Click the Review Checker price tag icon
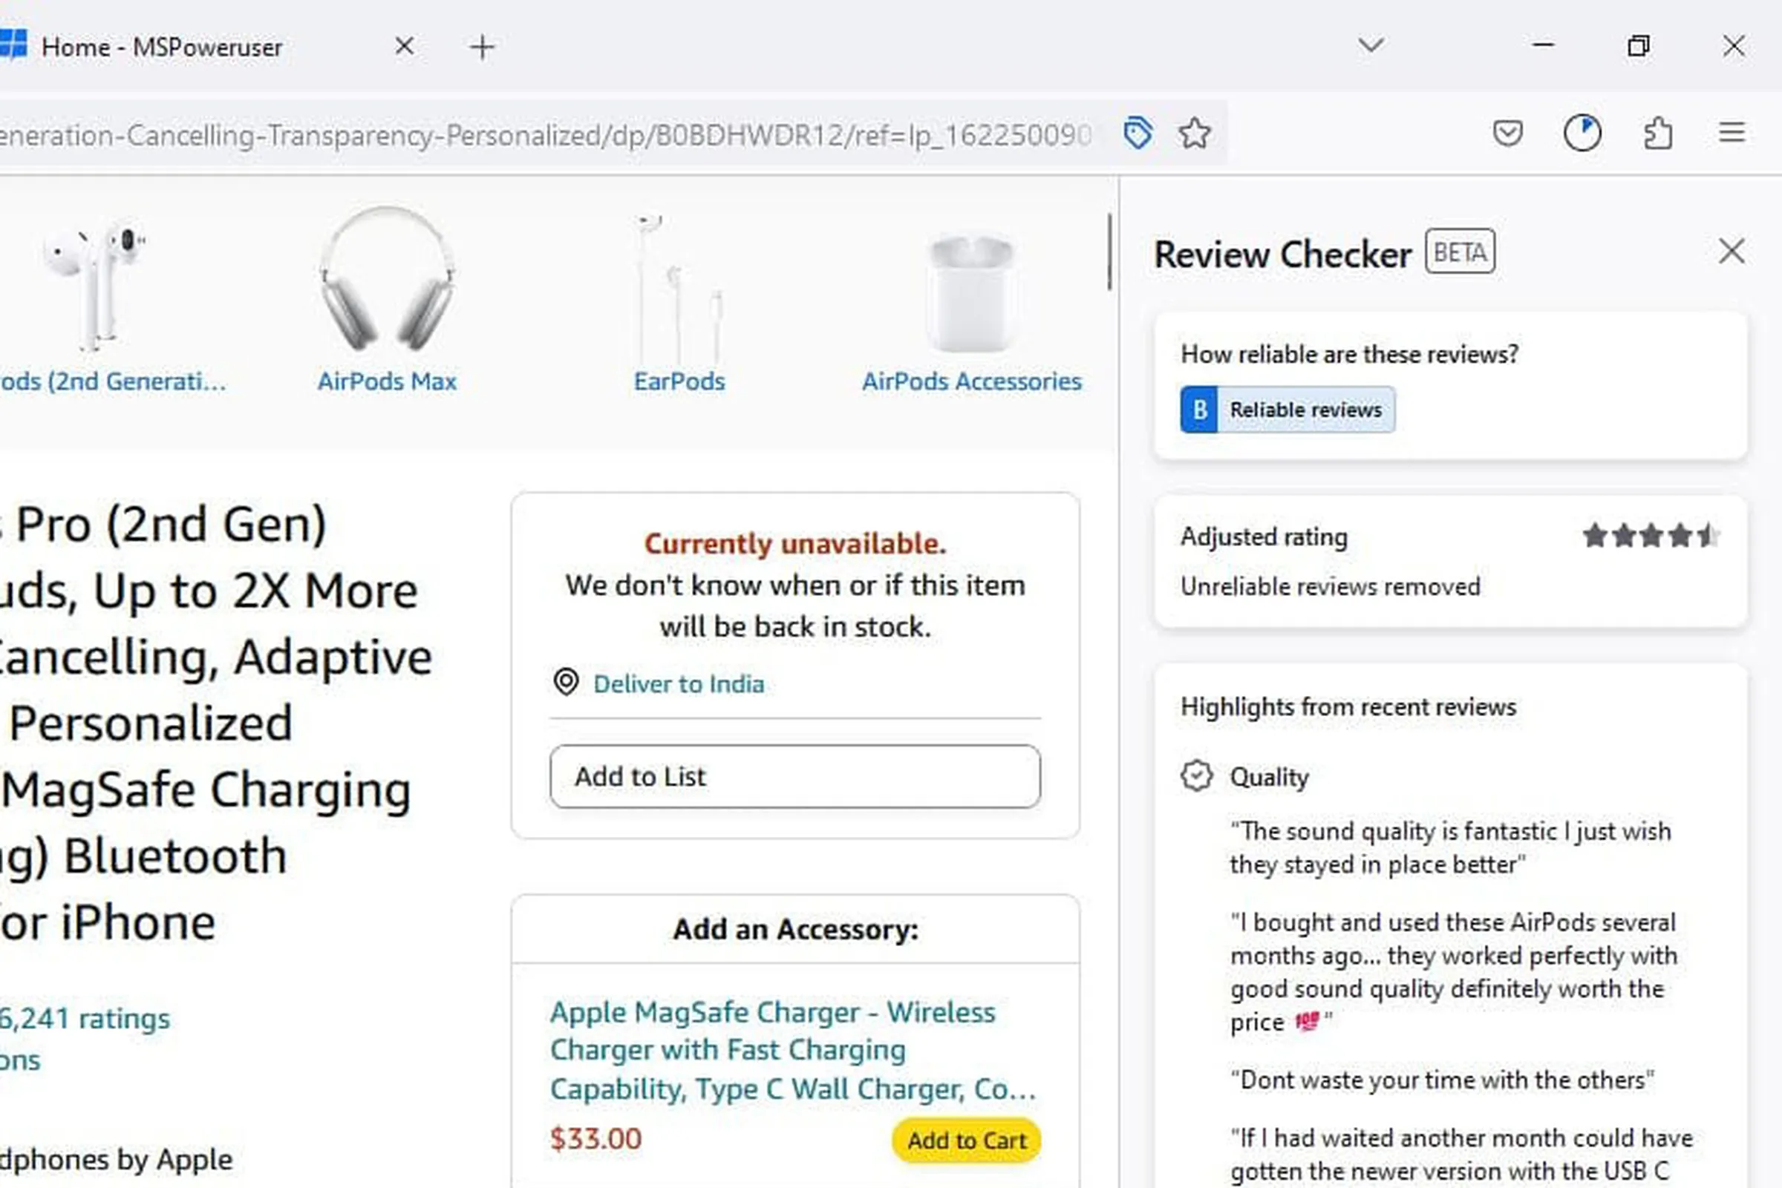The width and height of the screenshot is (1782, 1188). coord(1138,134)
